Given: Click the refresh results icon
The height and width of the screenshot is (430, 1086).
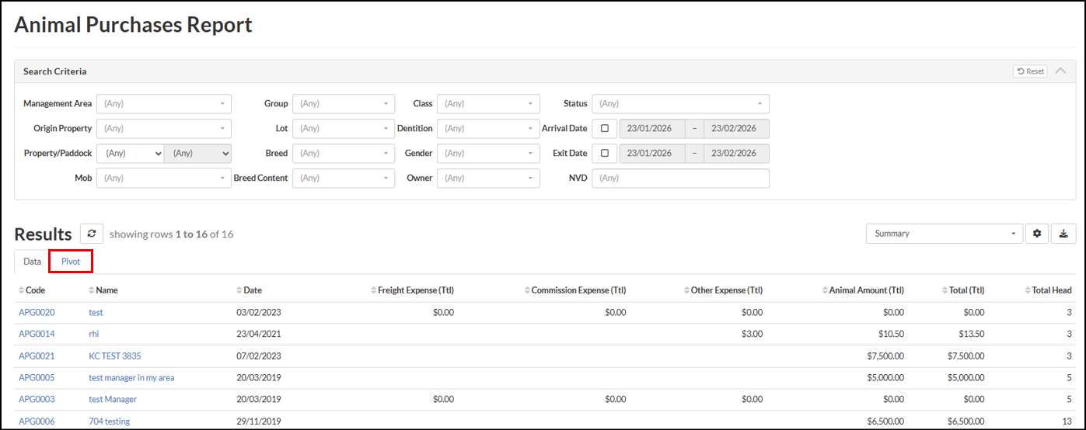Looking at the screenshot, I should point(92,234).
